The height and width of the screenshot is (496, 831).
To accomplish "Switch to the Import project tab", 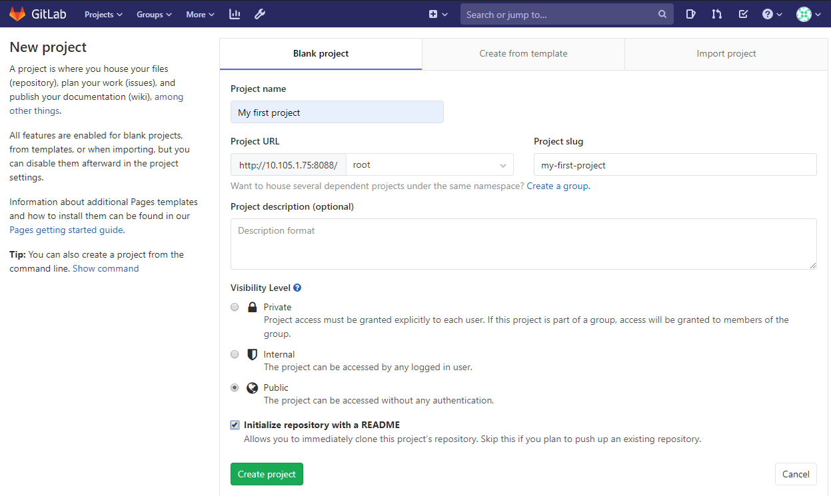I will click(726, 54).
